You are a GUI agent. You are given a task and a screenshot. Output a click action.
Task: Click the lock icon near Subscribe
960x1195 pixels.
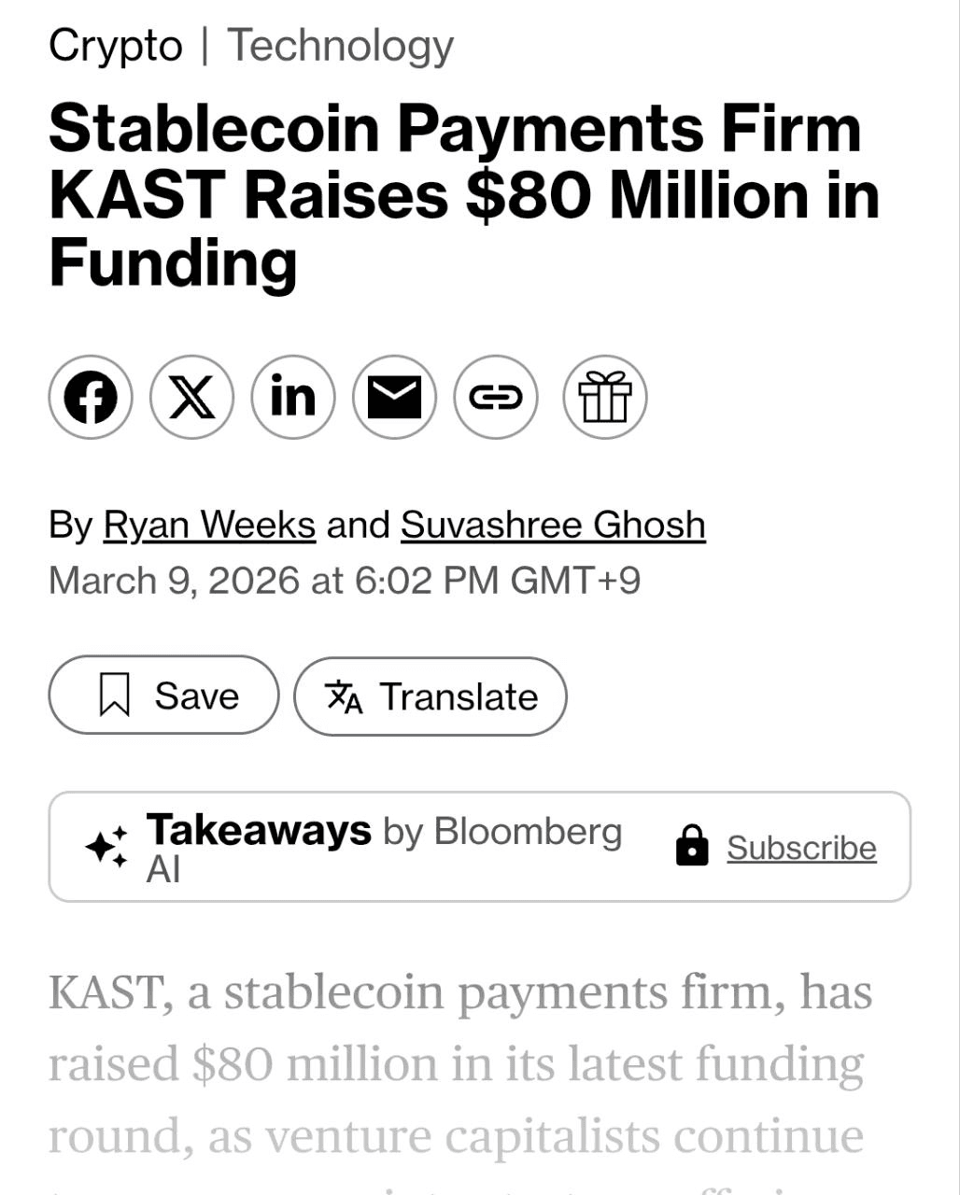[x=691, y=846]
